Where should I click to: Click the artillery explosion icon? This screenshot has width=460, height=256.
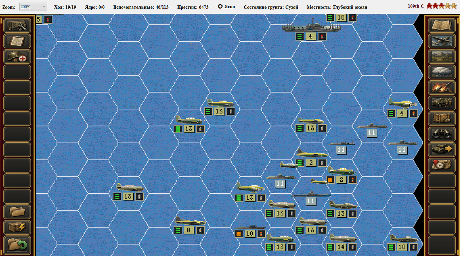click(442, 87)
